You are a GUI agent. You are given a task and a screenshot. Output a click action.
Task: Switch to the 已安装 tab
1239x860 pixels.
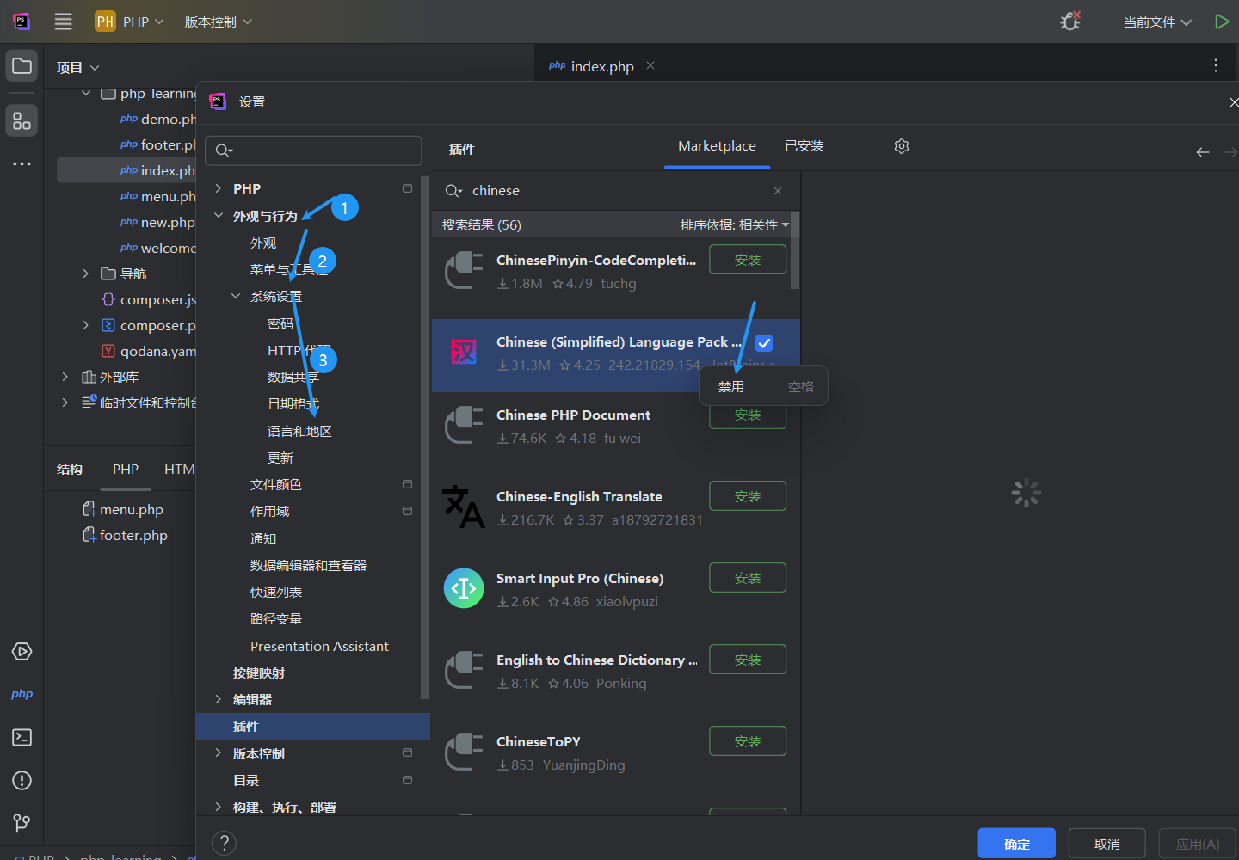(804, 146)
